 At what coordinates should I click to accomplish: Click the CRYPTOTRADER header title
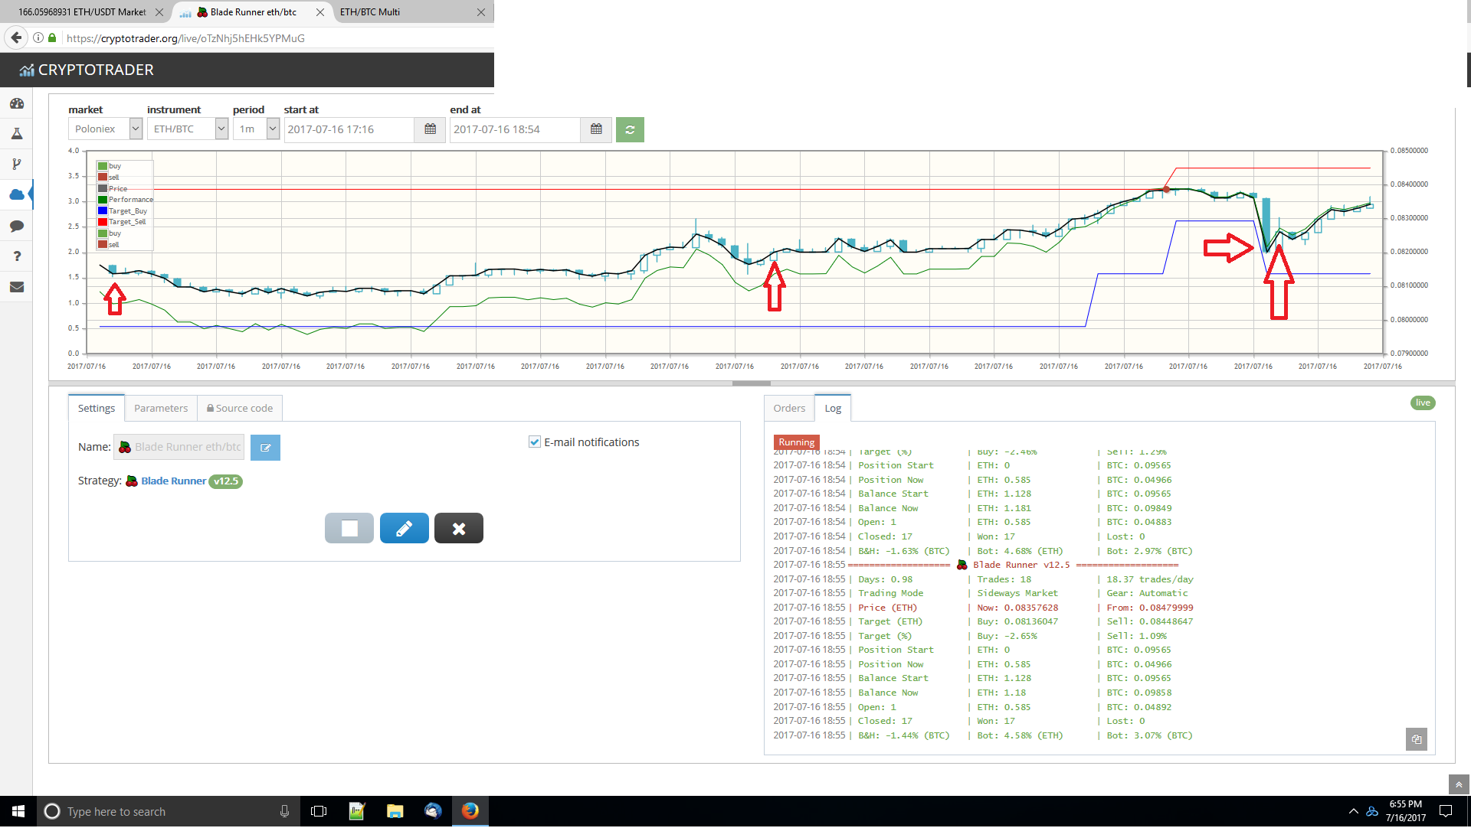(x=96, y=70)
